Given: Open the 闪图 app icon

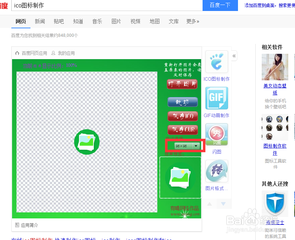Looking at the screenshot, I should (x=216, y=134).
